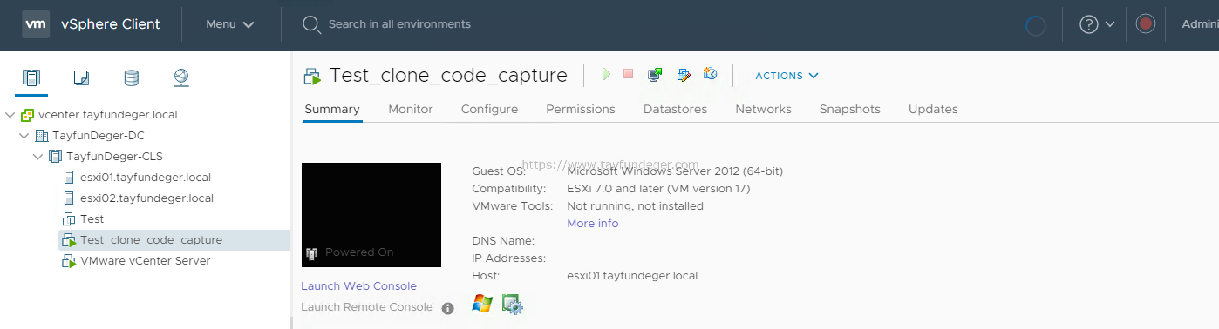Expand the help dropdown chevron
This screenshot has height=329, width=1219.
click(x=1110, y=24)
